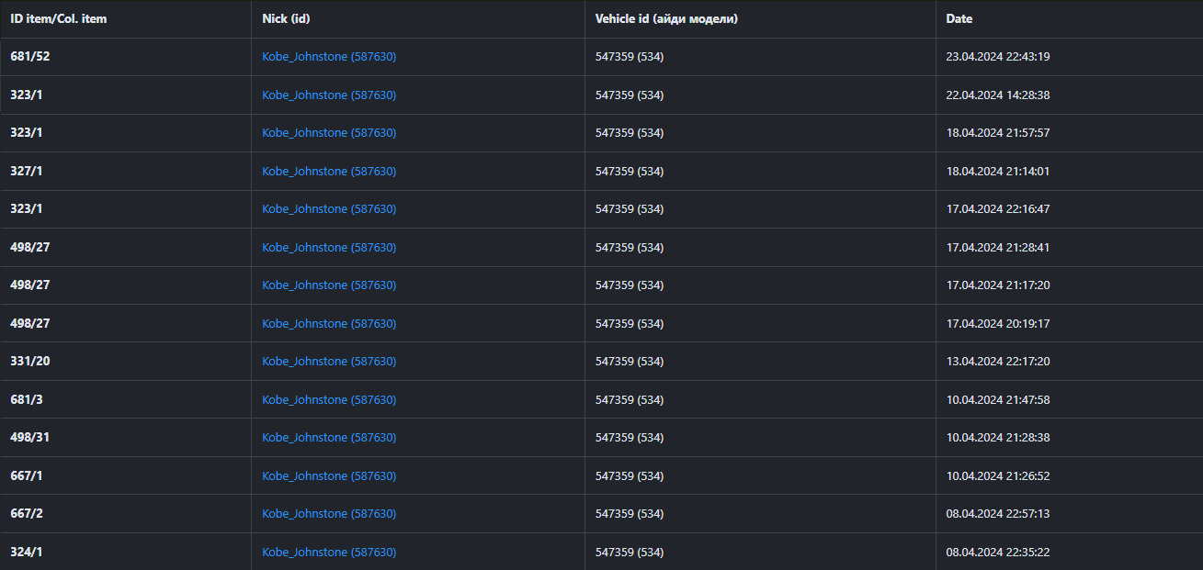Click Kobe_Johnstone link in the 324/1 row
Viewport: 1203px width, 570px height.
tap(329, 553)
